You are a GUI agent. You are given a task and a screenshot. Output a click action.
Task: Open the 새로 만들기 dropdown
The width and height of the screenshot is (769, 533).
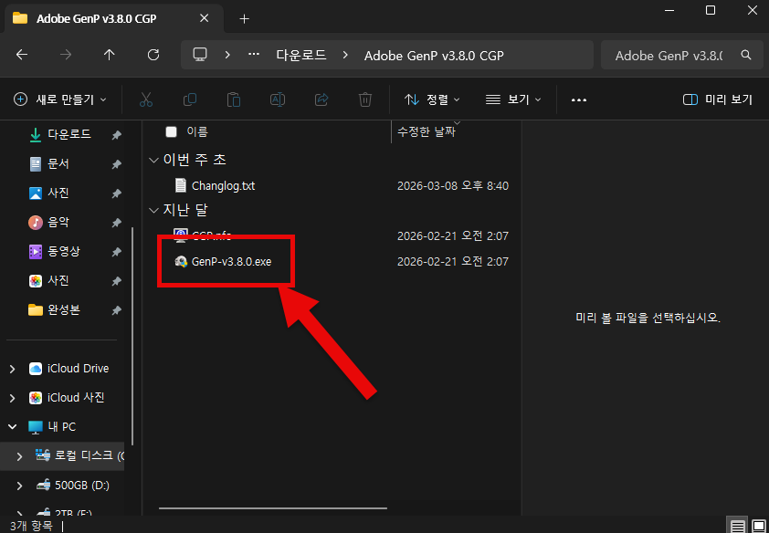click(x=60, y=100)
